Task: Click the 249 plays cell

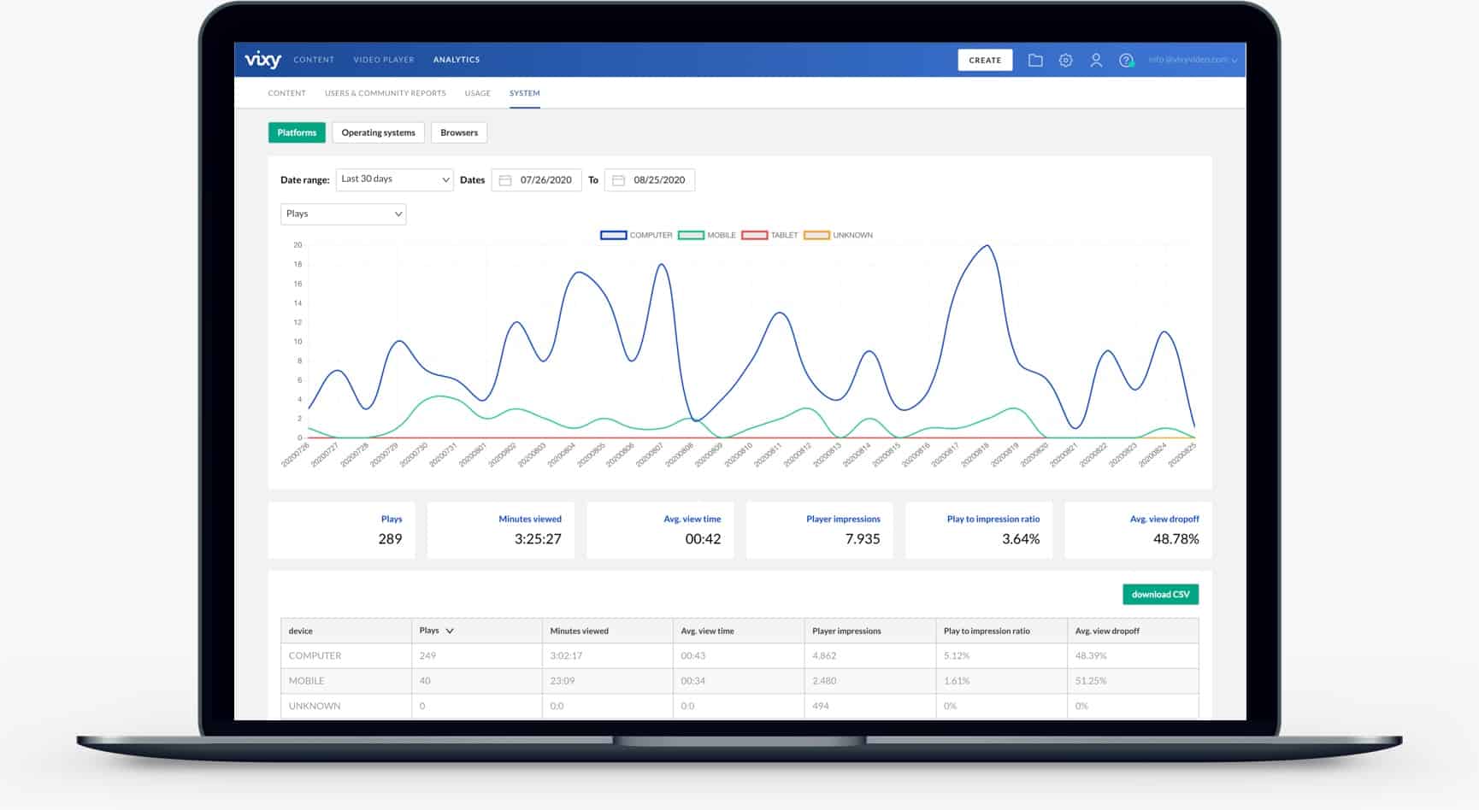Action: point(477,655)
